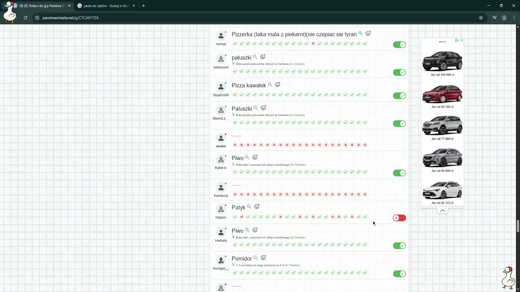Open car ad priced od 119 000 zł

(x=442, y=62)
